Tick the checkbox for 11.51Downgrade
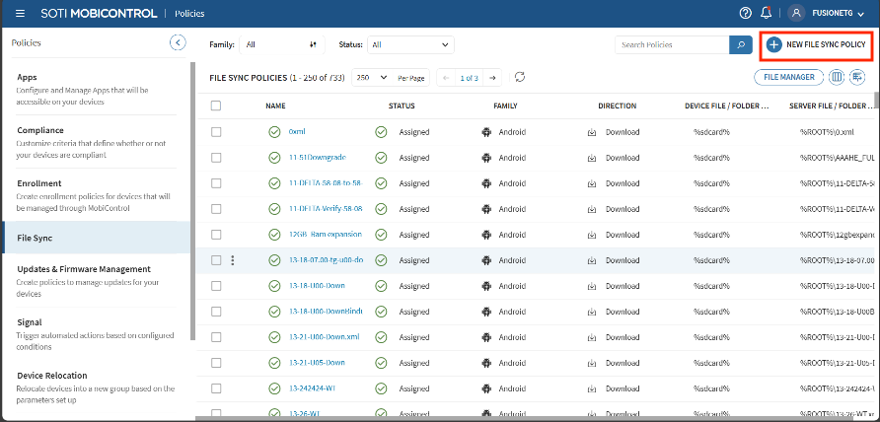Screen dimensions: 880x422 [216, 158]
